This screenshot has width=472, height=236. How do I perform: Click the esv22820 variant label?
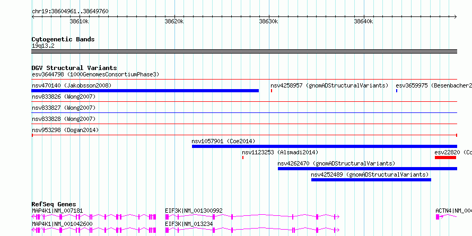(453, 152)
